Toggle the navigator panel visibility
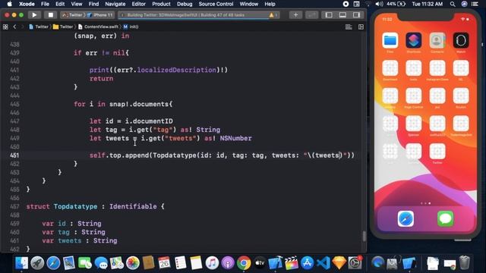Screen dimensions: 486x273 pyautogui.click(x=329, y=15)
